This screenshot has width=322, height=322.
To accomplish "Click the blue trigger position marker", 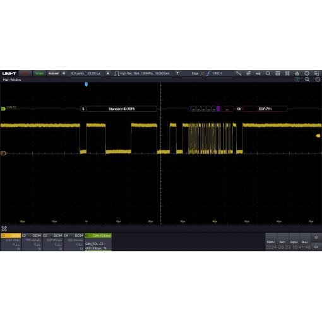I will coord(86,85).
